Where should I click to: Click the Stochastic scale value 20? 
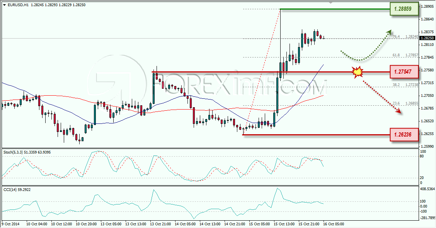point(422,178)
